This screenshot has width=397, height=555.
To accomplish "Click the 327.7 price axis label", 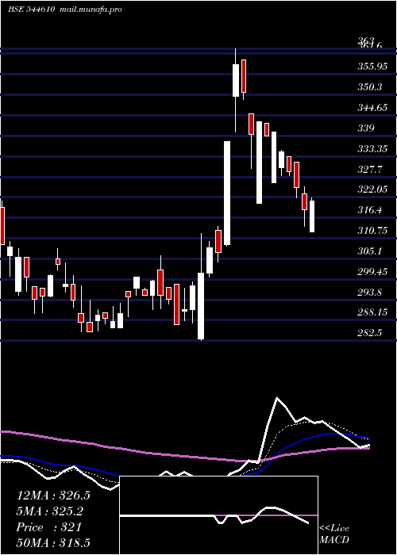I will click(370, 170).
